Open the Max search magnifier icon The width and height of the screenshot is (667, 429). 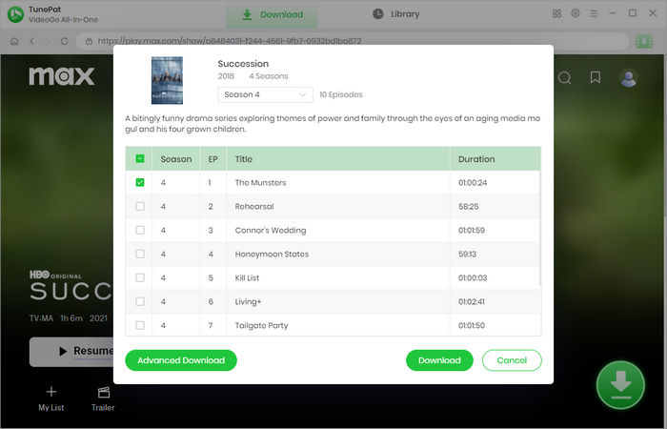564,78
